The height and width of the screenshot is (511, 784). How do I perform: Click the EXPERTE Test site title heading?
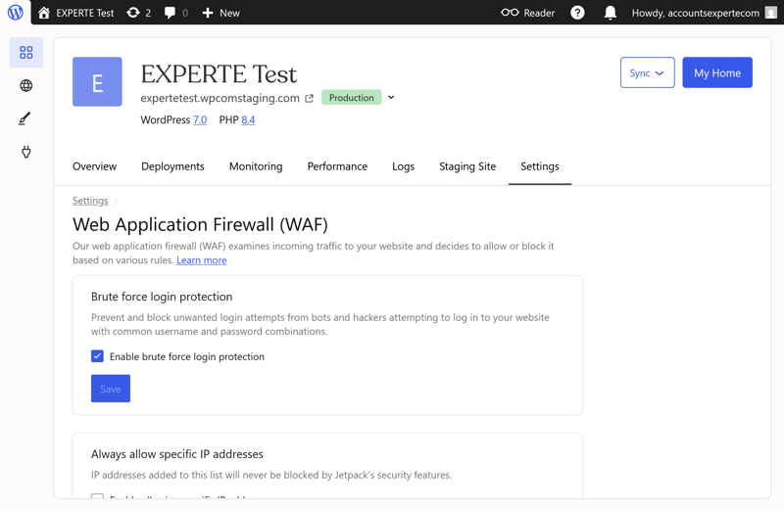(x=219, y=74)
